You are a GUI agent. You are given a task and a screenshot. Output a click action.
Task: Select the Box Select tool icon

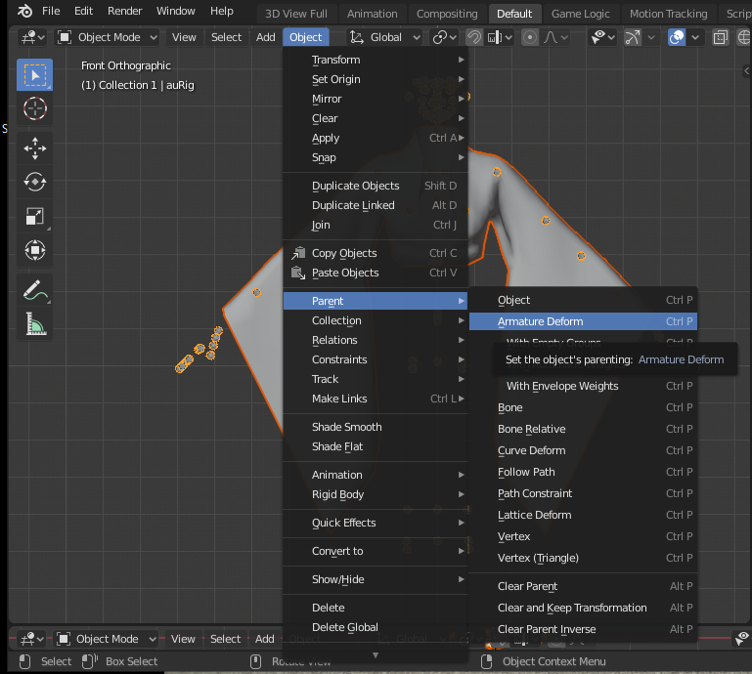point(34,75)
